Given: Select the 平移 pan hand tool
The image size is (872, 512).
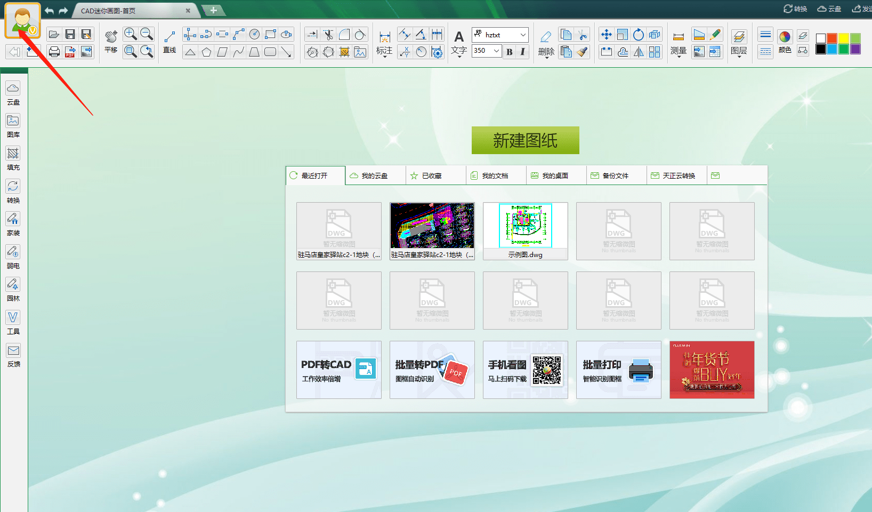Looking at the screenshot, I should 111,42.
